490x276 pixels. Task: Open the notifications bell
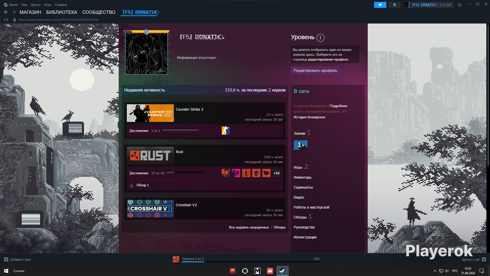[x=394, y=5]
